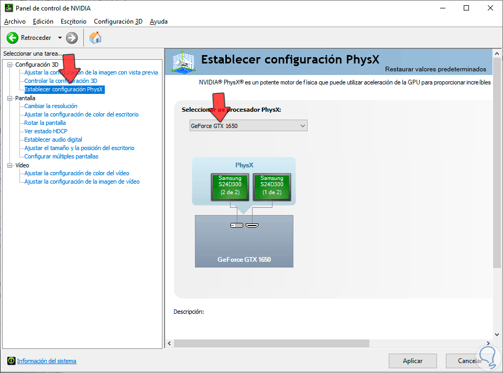Open Configurar múltiples pantallas task

tap(61, 156)
